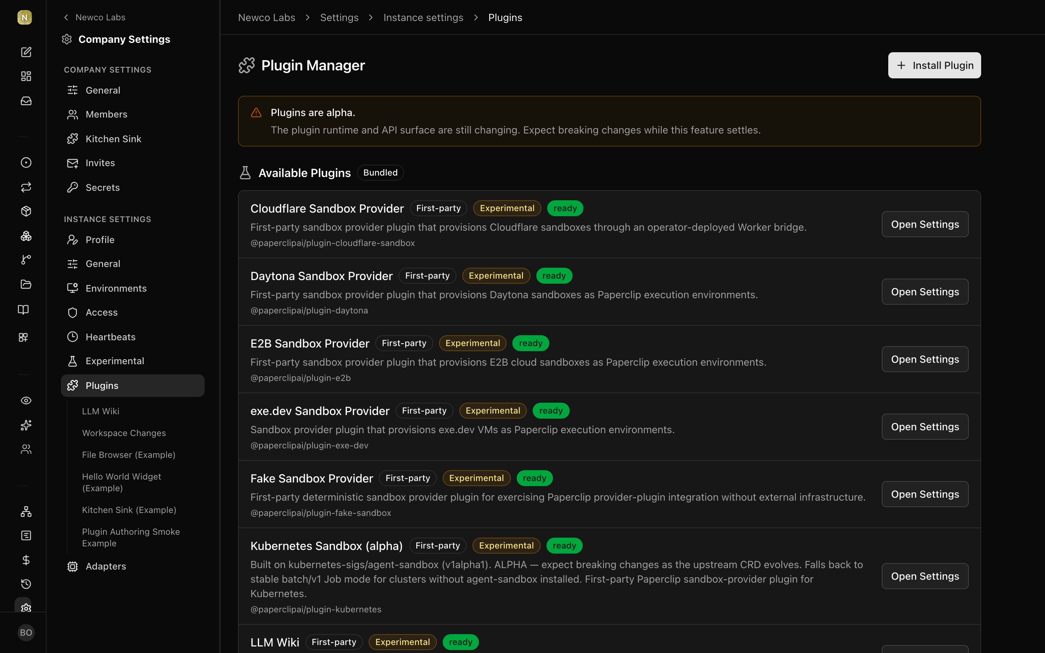Open Settings for Fake Sandbox Provider
1045x653 pixels.
(x=925, y=494)
